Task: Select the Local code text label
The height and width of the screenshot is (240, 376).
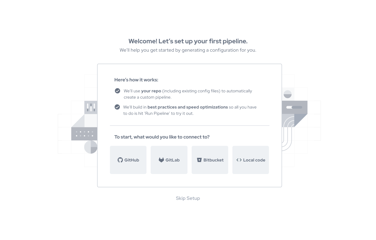Action: pos(254,160)
